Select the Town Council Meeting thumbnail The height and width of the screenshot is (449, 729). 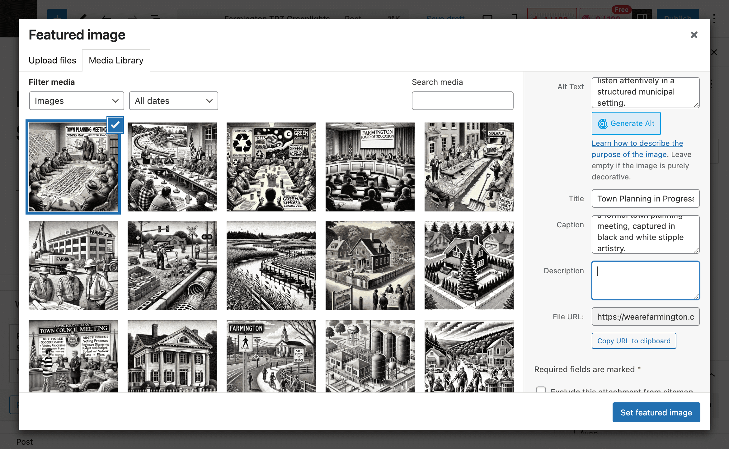click(73, 356)
